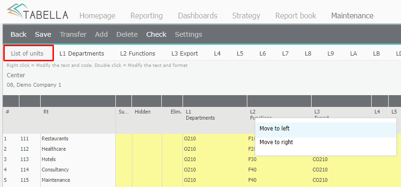Choose Move to right in context menu
This screenshot has height=187, width=401.
pyautogui.click(x=325, y=142)
